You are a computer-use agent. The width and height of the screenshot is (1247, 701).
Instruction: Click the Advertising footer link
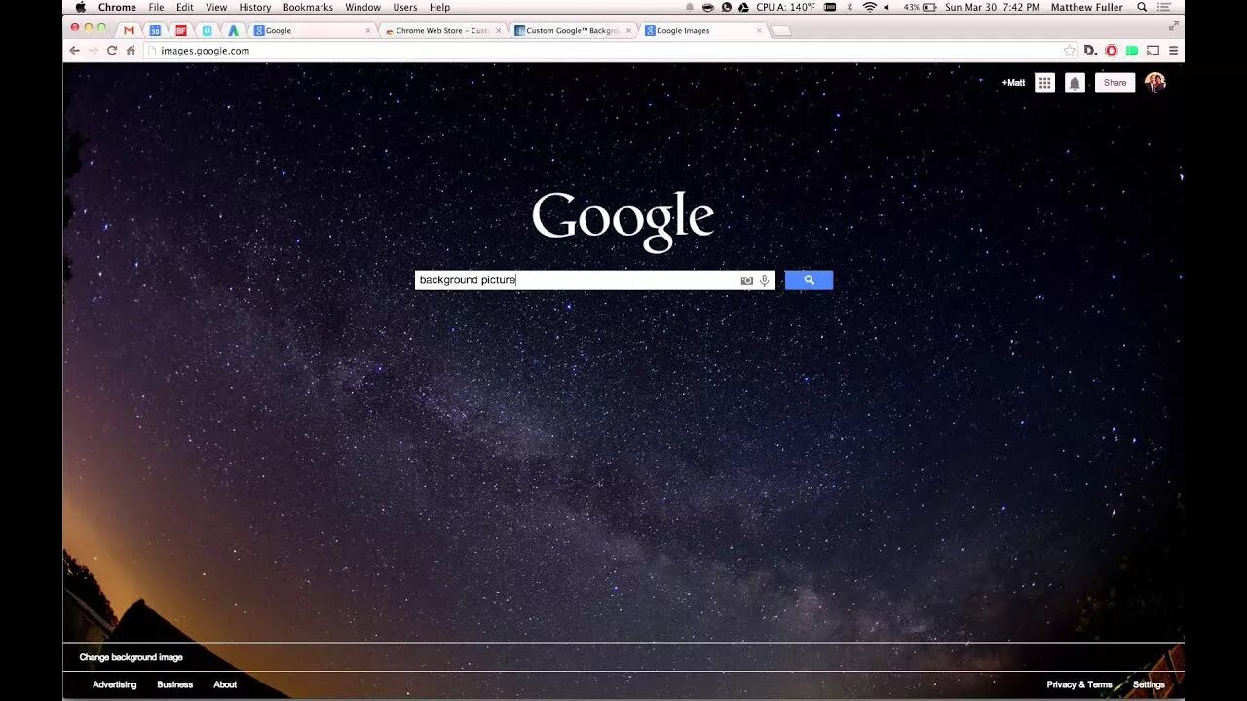(115, 684)
